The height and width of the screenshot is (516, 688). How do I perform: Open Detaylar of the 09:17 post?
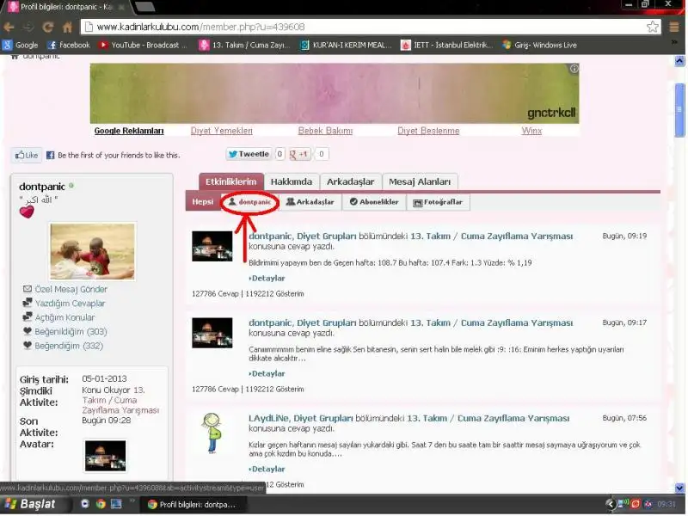(267, 374)
